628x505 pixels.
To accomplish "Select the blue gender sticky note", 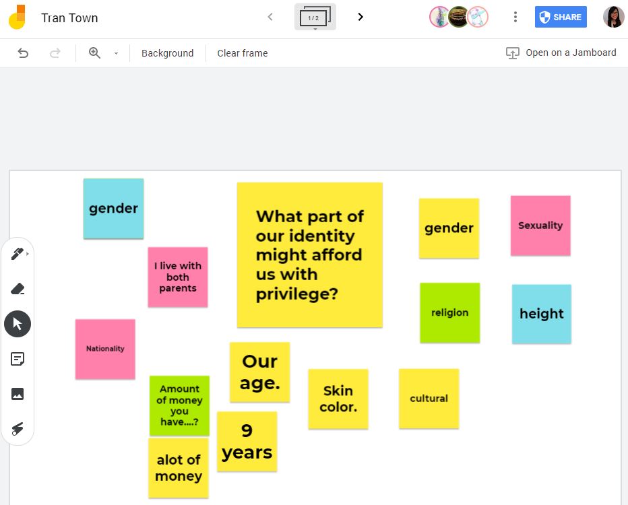I will [x=113, y=209].
